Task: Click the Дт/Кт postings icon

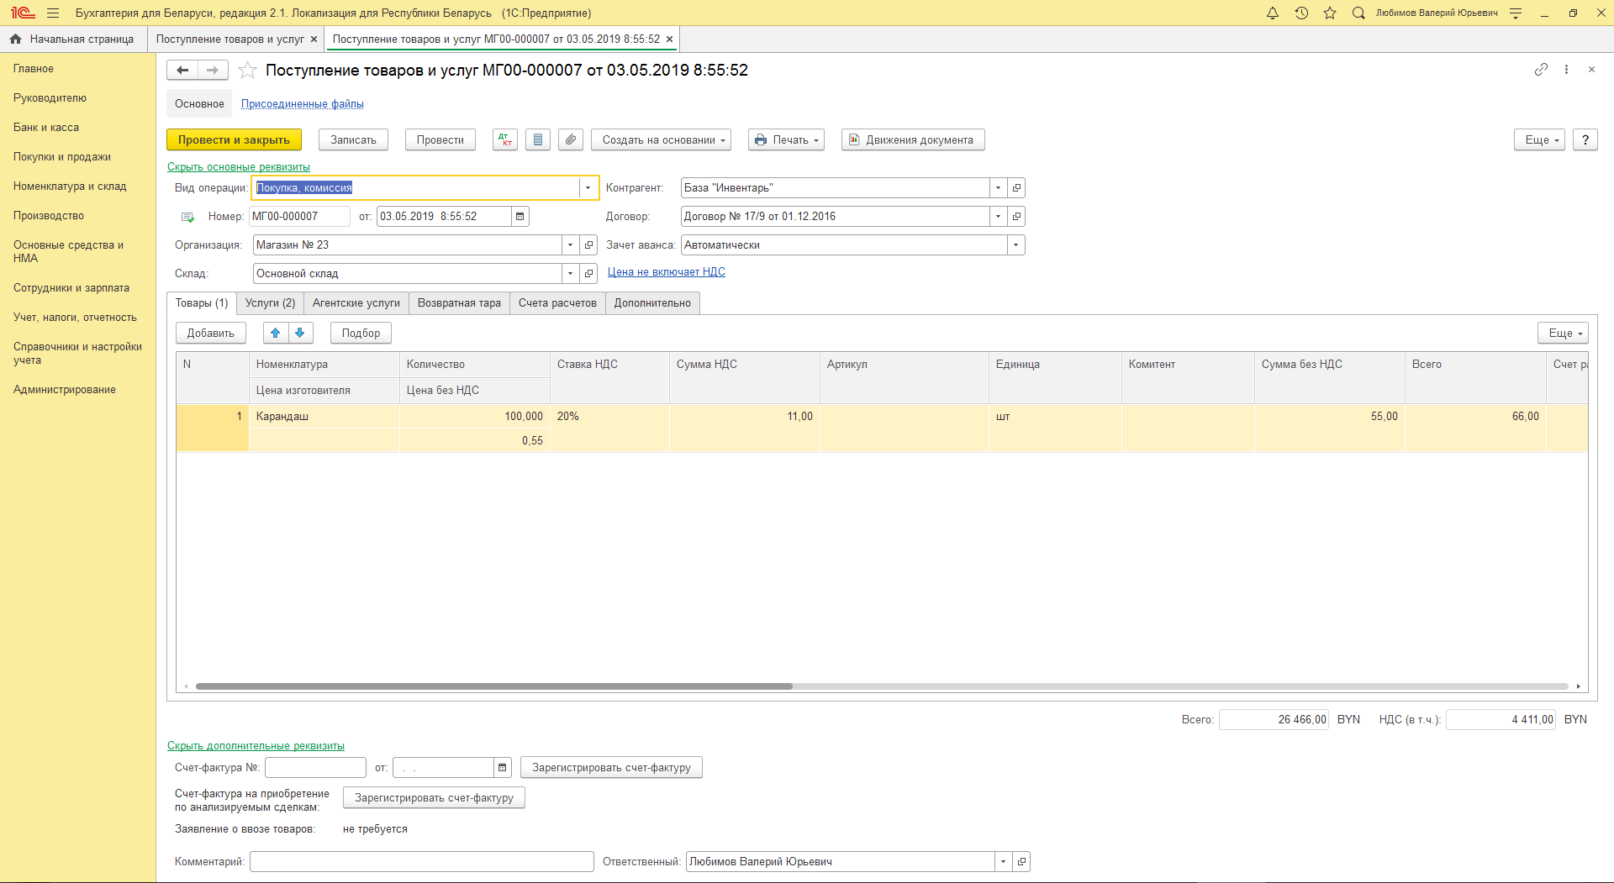Action: 504,139
